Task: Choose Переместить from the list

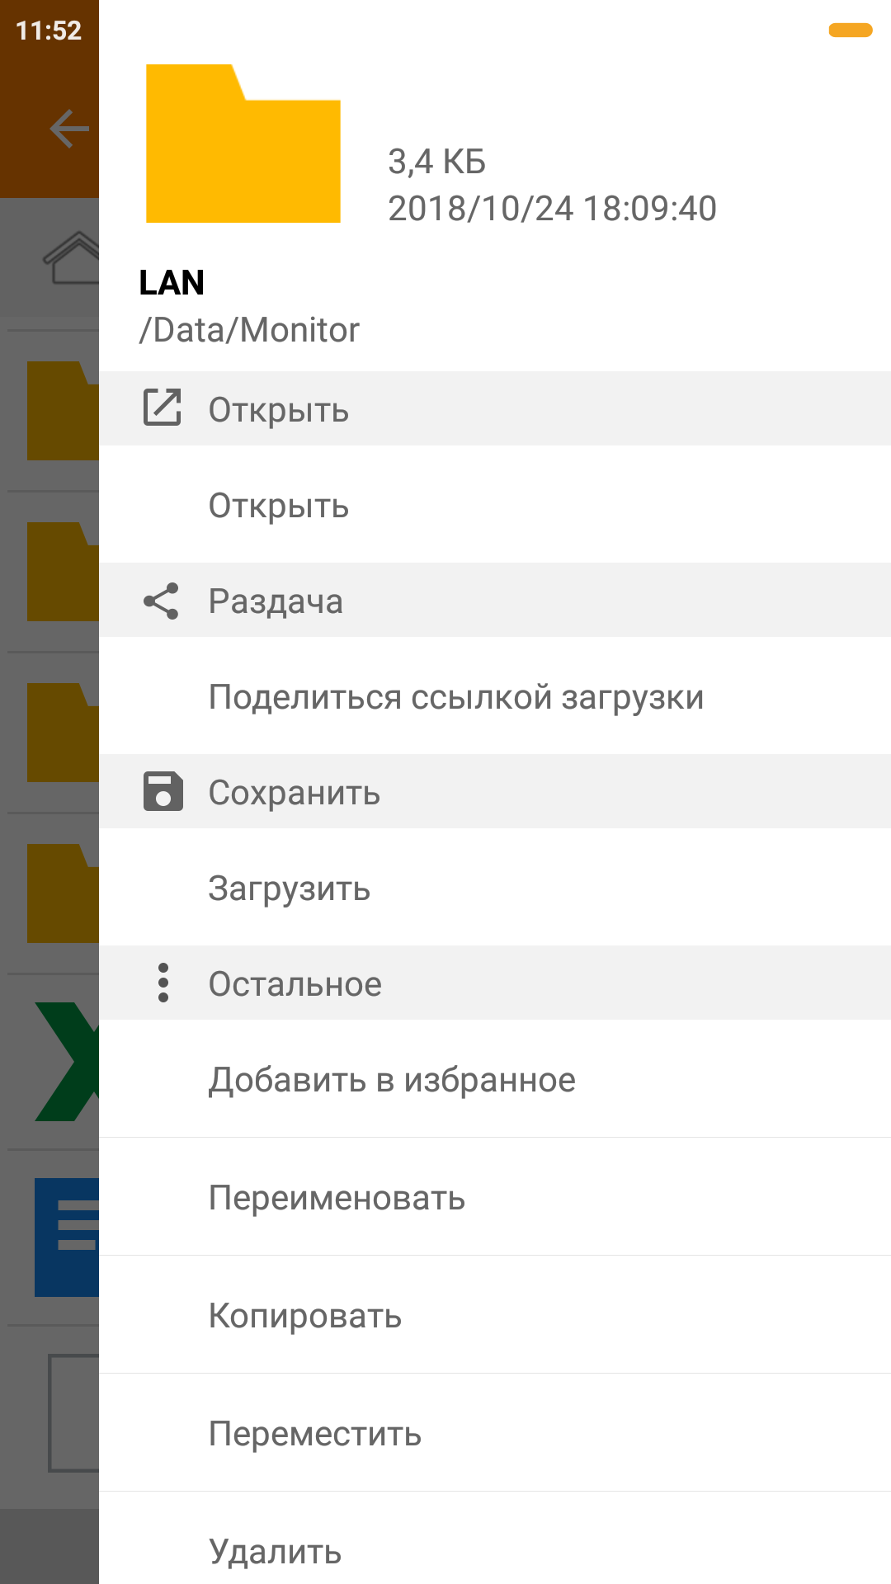Action: point(315,1434)
